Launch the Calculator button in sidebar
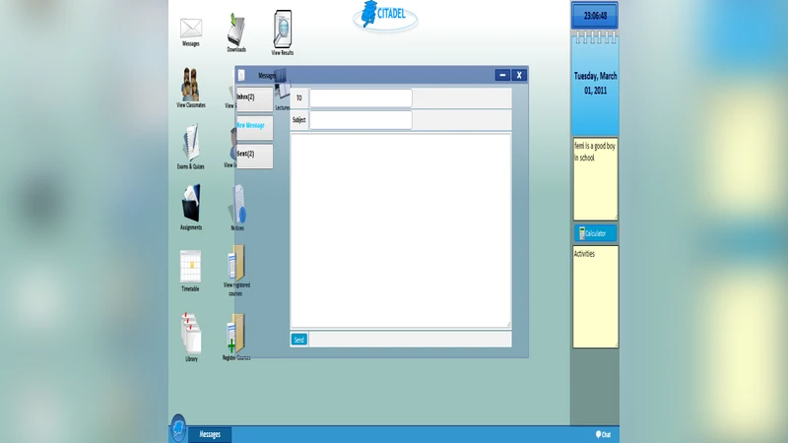 click(x=596, y=233)
